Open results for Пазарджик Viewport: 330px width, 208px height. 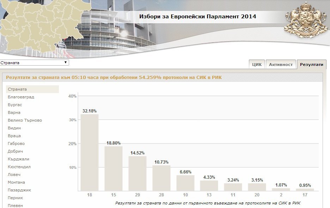[x=19, y=190]
